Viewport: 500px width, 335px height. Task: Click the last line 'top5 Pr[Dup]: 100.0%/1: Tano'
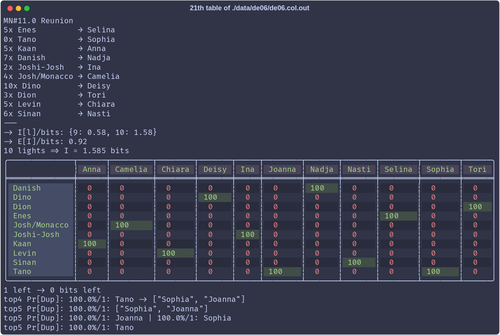69,327
